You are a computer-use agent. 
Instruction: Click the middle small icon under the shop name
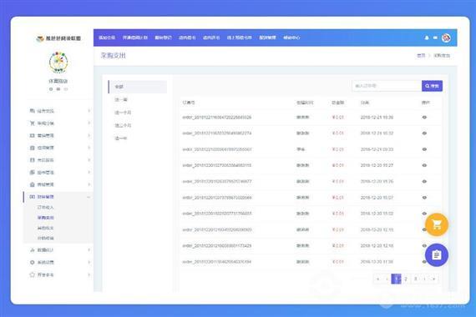pyautogui.click(x=58, y=89)
